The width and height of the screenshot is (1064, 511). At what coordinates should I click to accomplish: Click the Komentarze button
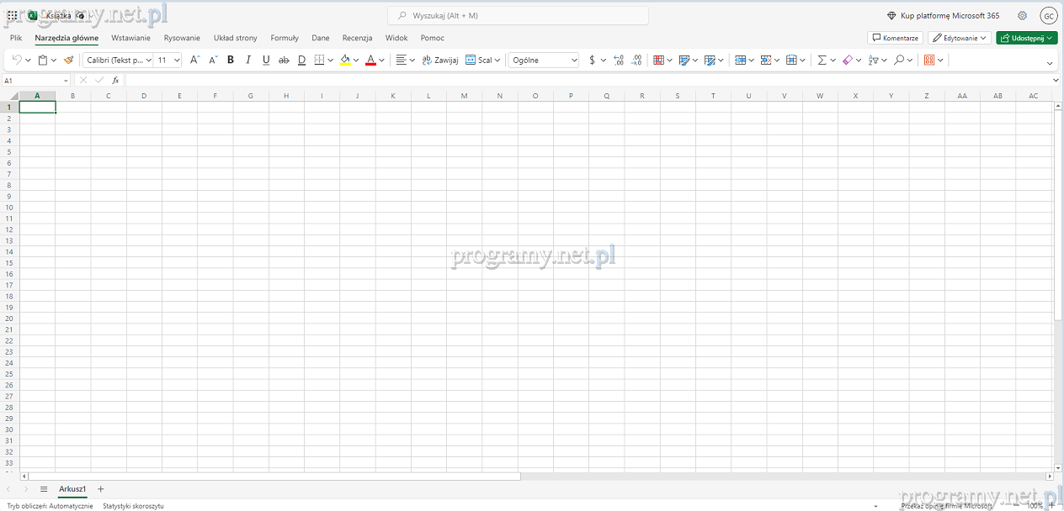pos(895,38)
